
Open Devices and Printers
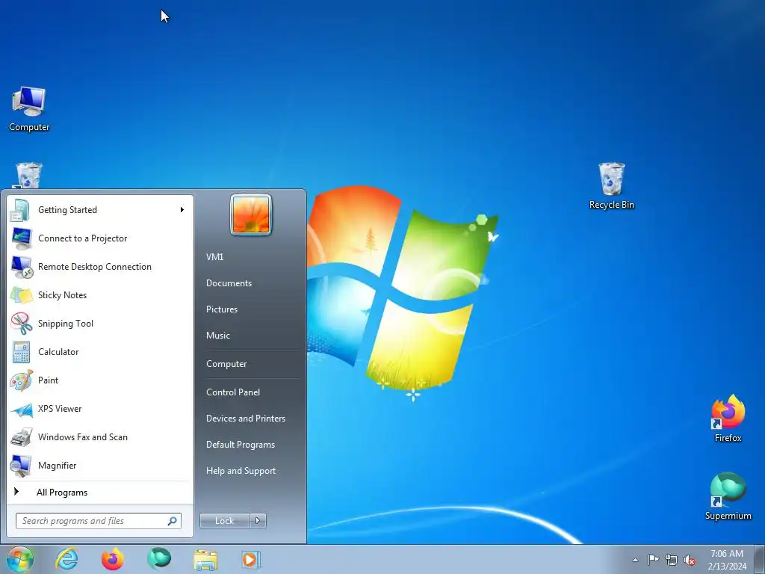245,419
